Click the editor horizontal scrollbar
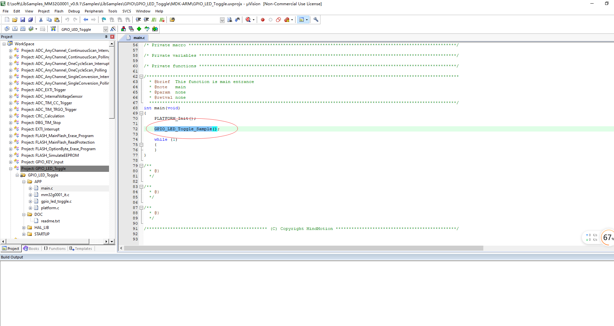The height and width of the screenshot is (326, 614). (x=304, y=248)
